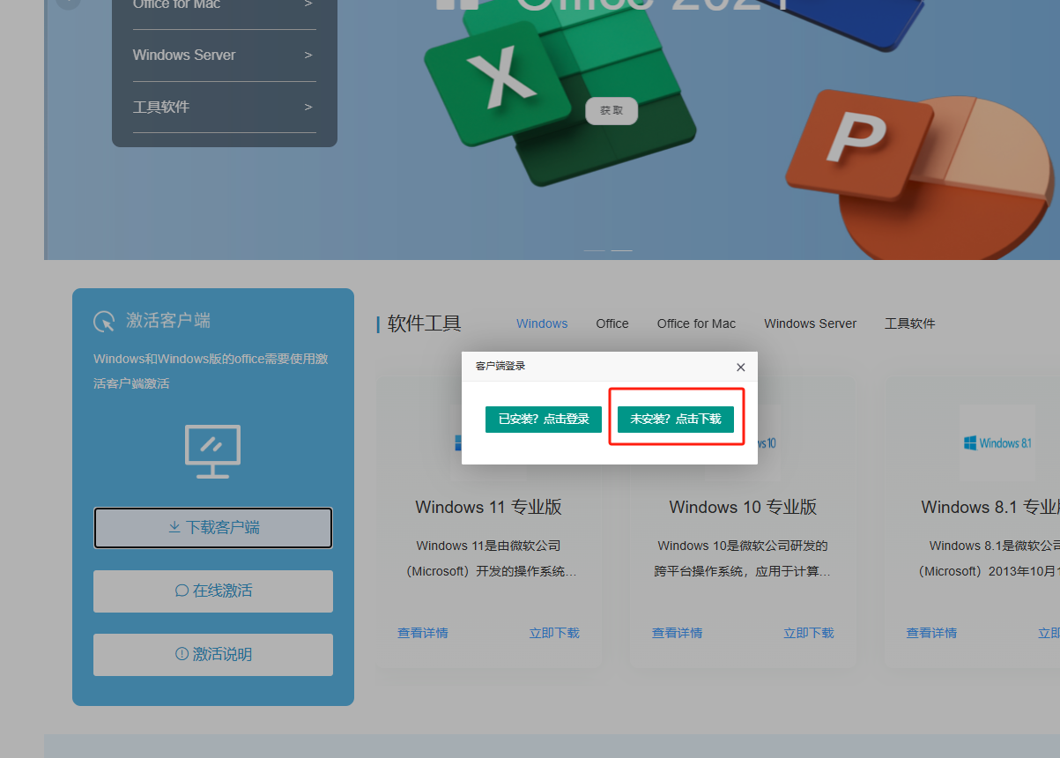Switch to the Windows tab

point(542,323)
